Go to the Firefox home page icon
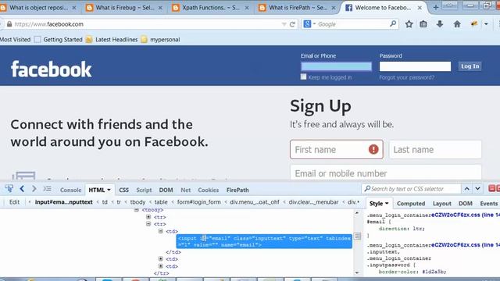Image resolution: width=500 pixels, height=281 pixels. coord(457,24)
